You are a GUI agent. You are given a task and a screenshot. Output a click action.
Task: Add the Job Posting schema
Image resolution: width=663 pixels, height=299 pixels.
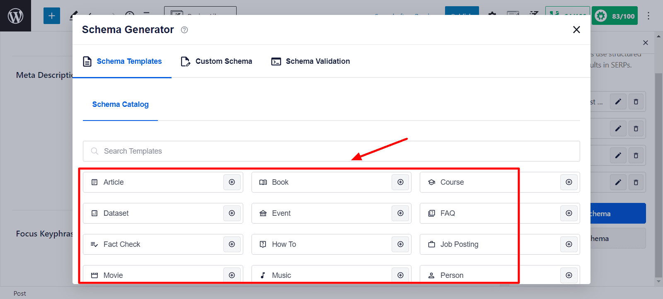point(569,244)
